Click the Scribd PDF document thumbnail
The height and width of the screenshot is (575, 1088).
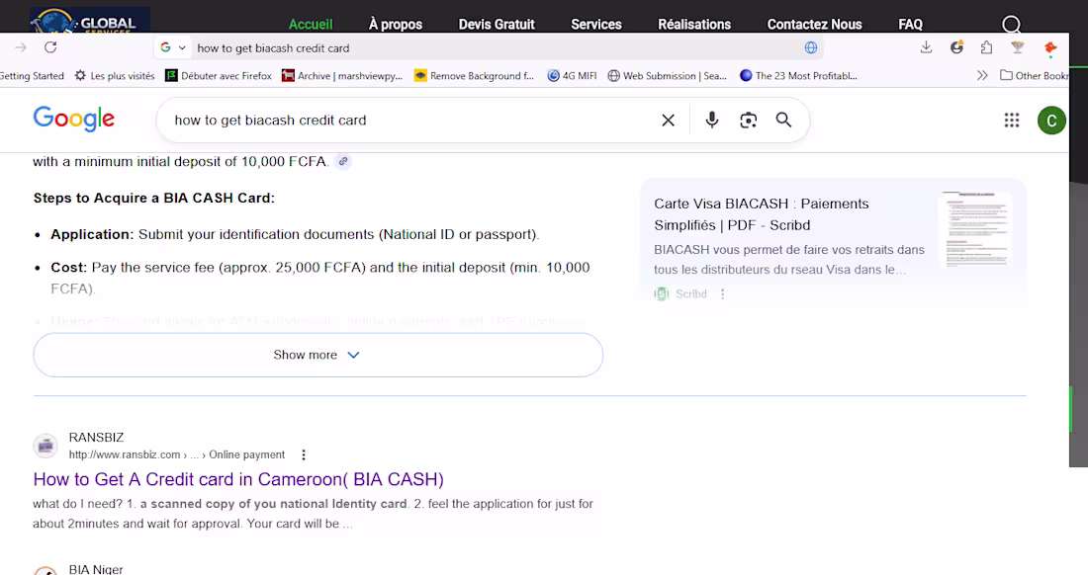tap(975, 230)
